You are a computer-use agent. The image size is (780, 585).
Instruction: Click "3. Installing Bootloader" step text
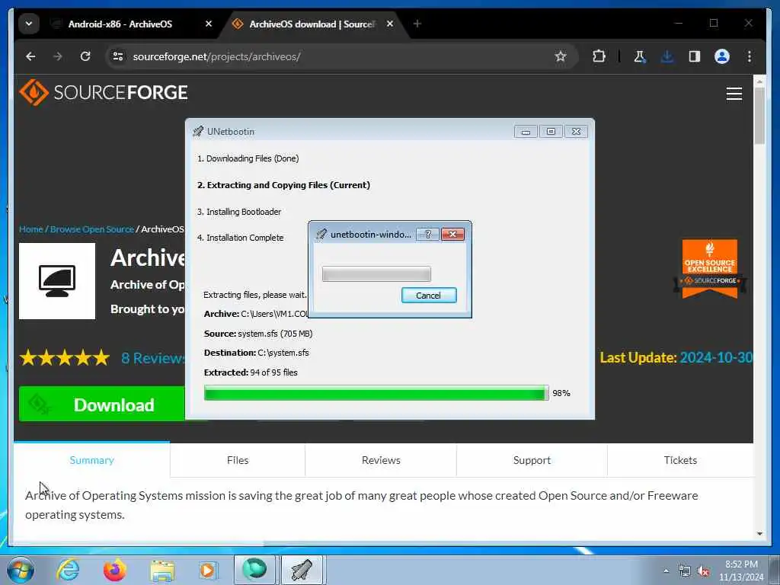pyautogui.click(x=239, y=212)
